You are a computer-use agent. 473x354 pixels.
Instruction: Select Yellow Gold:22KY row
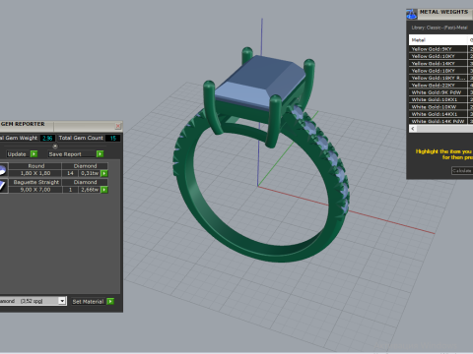[438, 86]
